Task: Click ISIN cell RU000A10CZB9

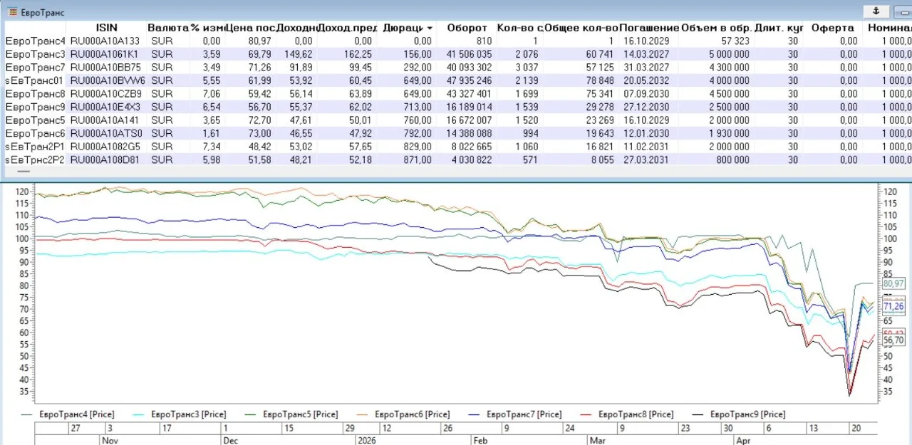Action: 105,93
